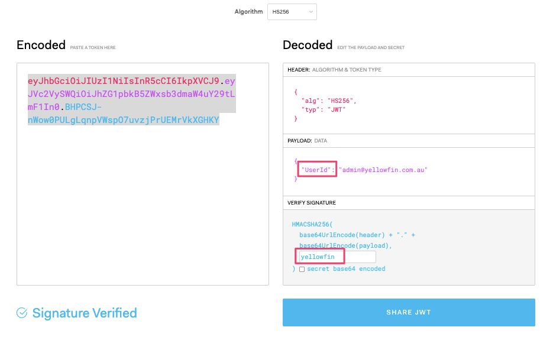
Task: Click the blue signature part of the token
Action: point(124,114)
